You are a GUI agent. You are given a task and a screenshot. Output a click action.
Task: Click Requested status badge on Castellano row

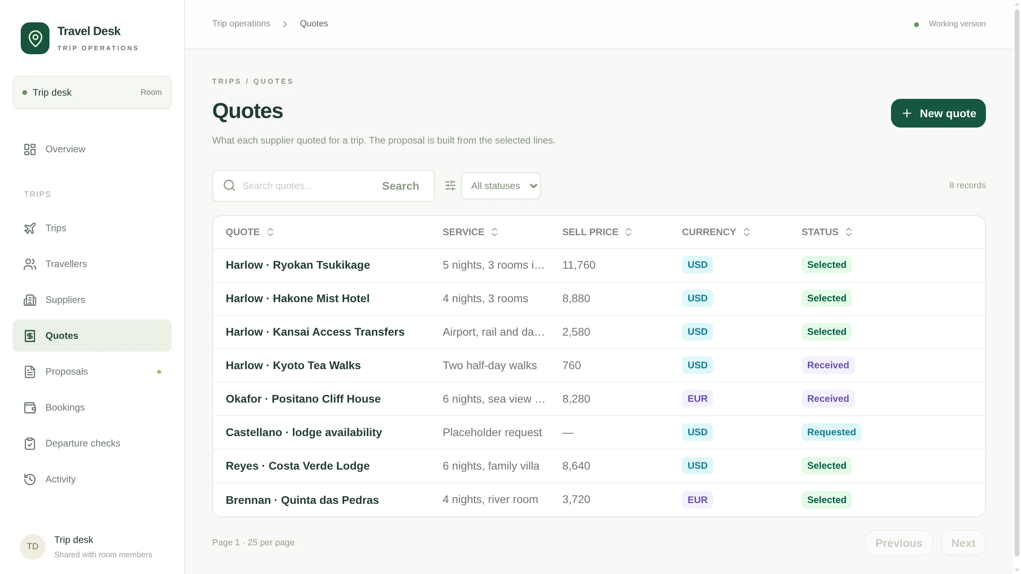[832, 432]
